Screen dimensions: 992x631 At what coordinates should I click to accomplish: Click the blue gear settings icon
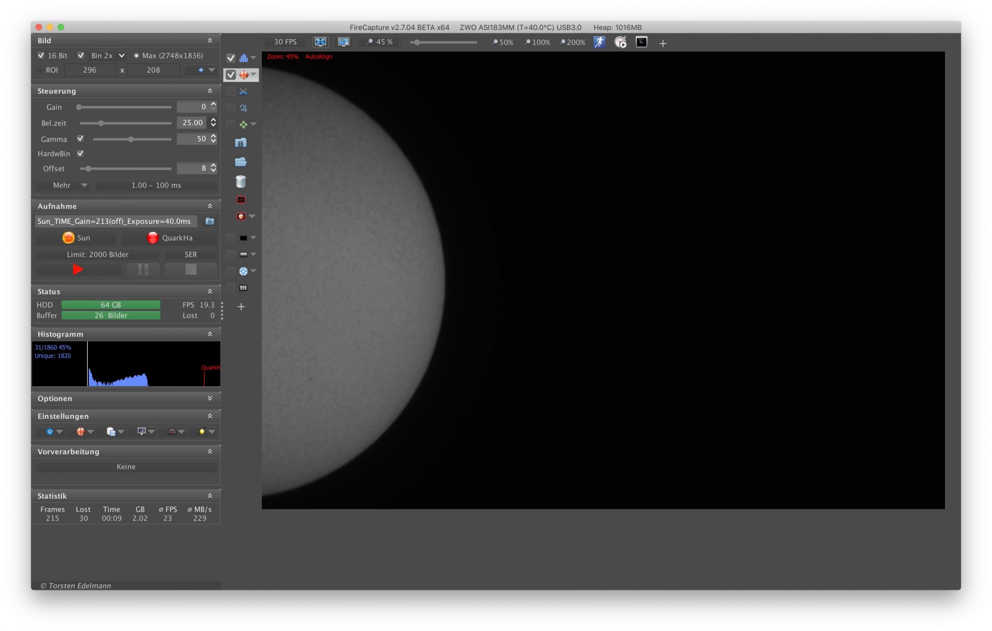(x=50, y=432)
